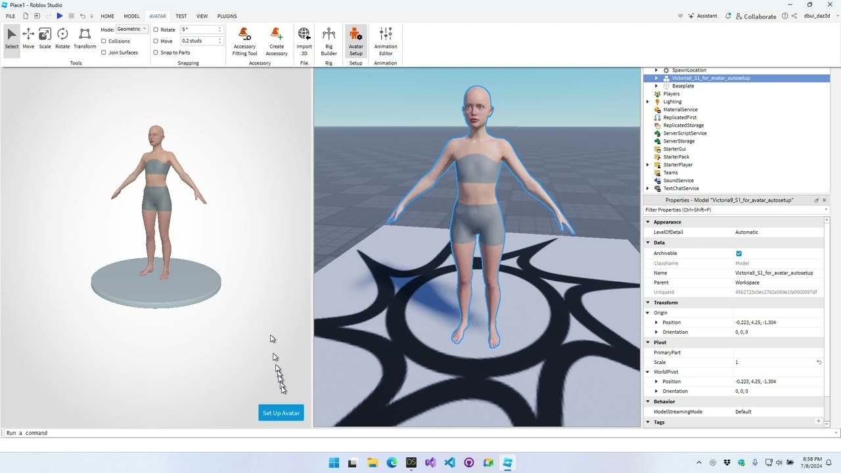The height and width of the screenshot is (473, 841).
Task: Click the blue Play test button
Action: (59, 16)
